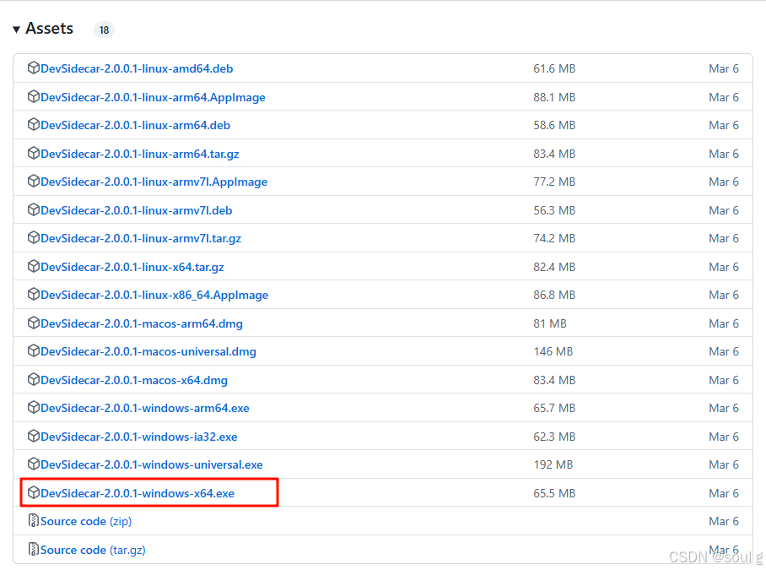Screen dimensions: 766x570
Task: Download DevSidecar-2.0.0.1-linux-armv7l.AppImage
Action: (x=154, y=182)
